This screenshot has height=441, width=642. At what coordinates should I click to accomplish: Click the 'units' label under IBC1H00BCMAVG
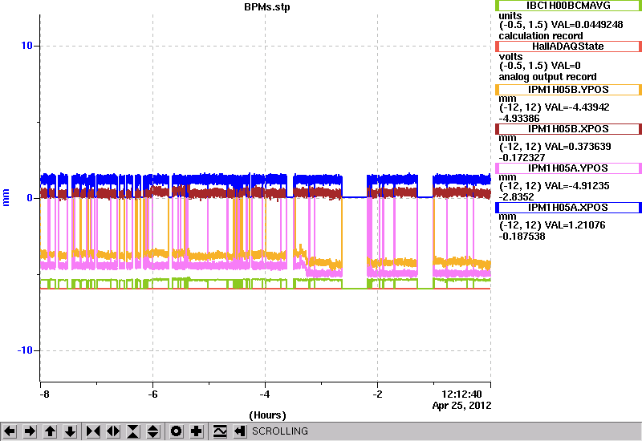click(x=510, y=16)
